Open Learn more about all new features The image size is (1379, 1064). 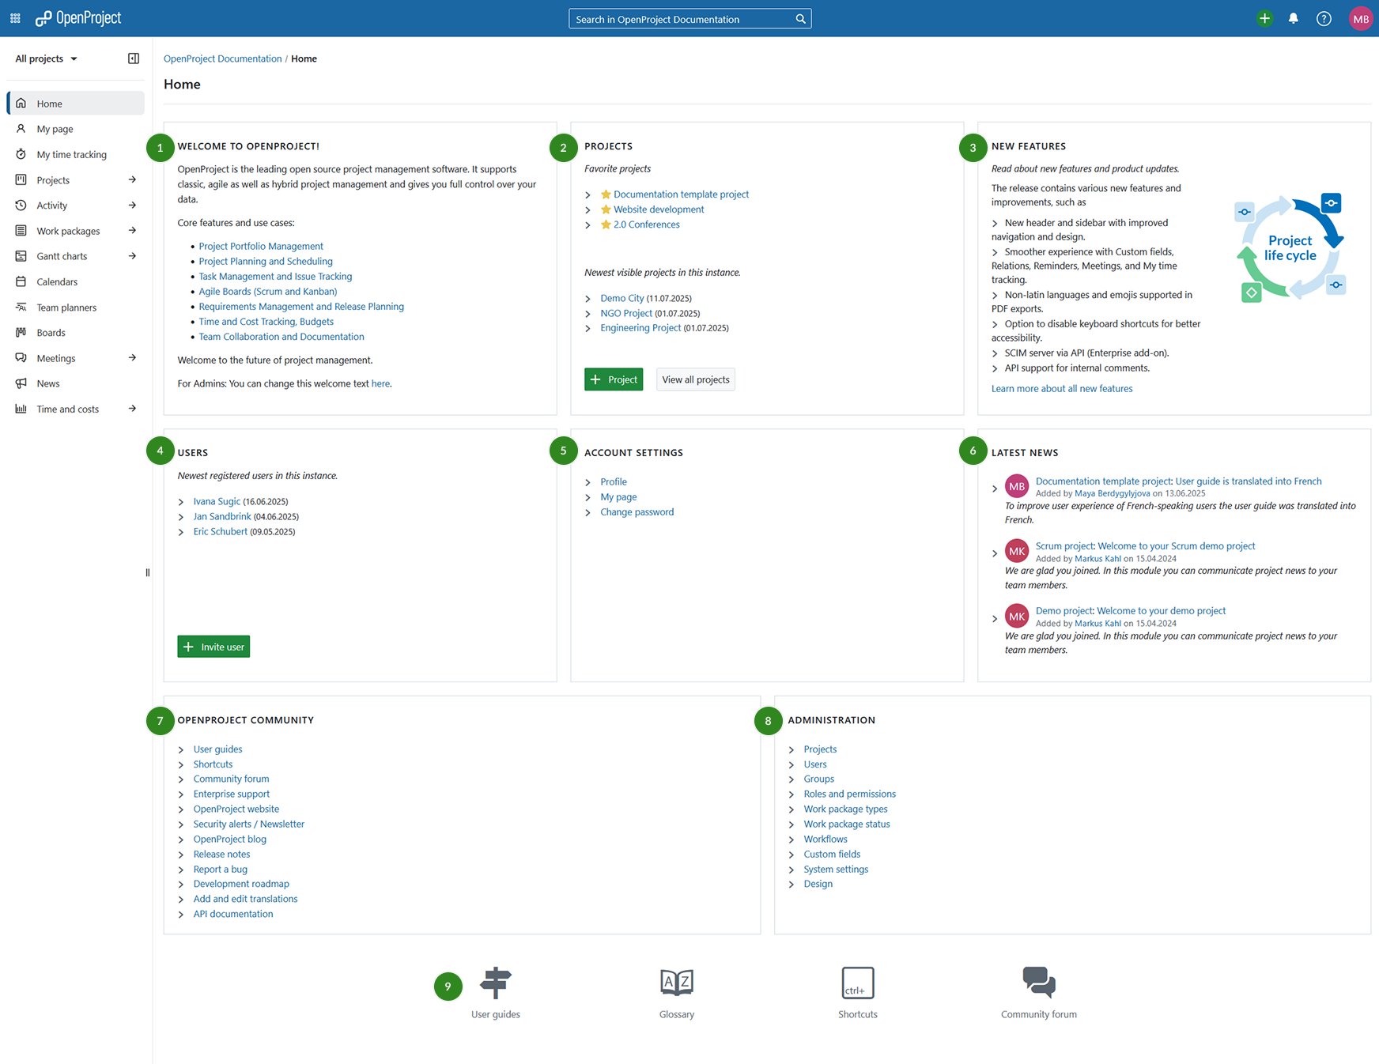(x=1062, y=388)
